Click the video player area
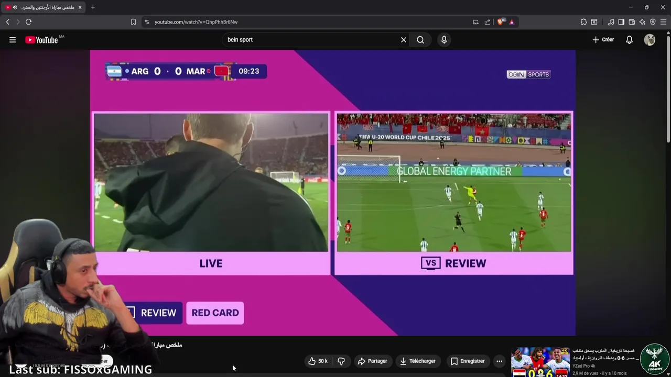Screen dimensions: 671x377 tap(332, 193)
